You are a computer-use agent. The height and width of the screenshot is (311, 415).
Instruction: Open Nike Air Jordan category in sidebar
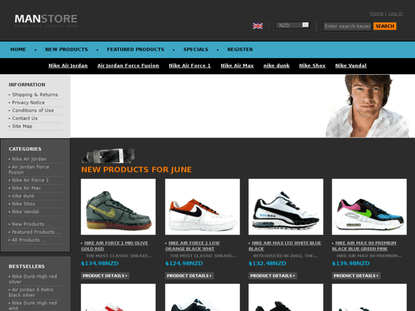(29, 159)
